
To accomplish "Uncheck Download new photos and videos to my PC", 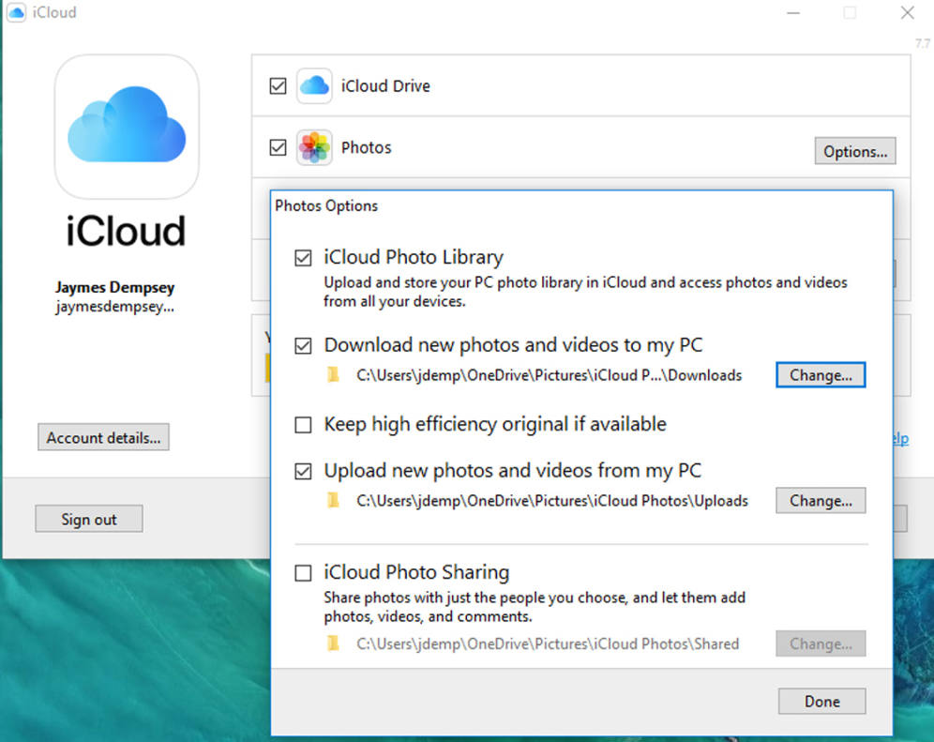I will click(304, 344).
